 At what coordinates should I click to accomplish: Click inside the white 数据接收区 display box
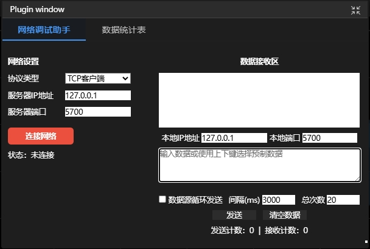[259, 100]
